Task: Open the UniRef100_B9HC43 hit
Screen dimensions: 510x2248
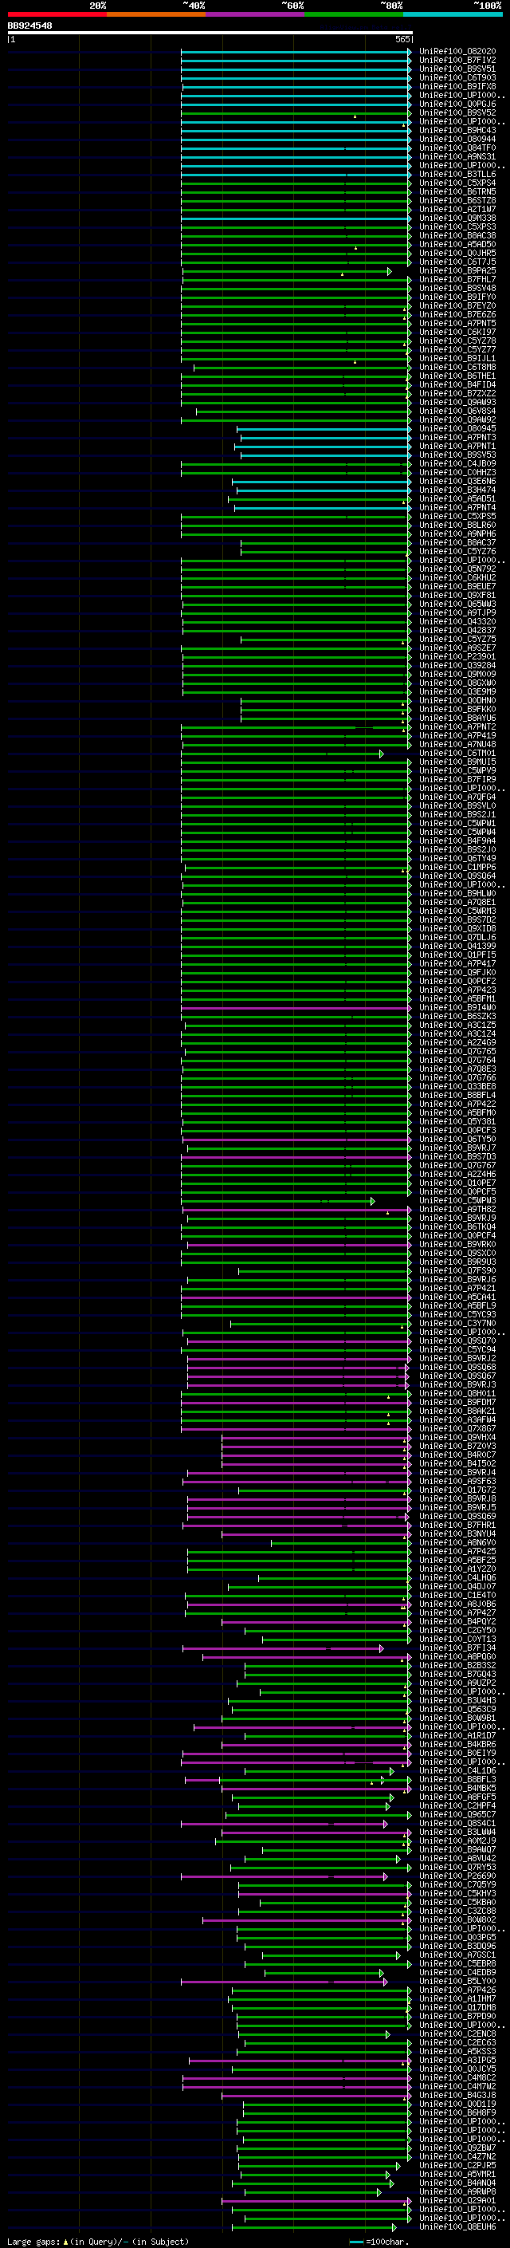Action: (457, 131)
